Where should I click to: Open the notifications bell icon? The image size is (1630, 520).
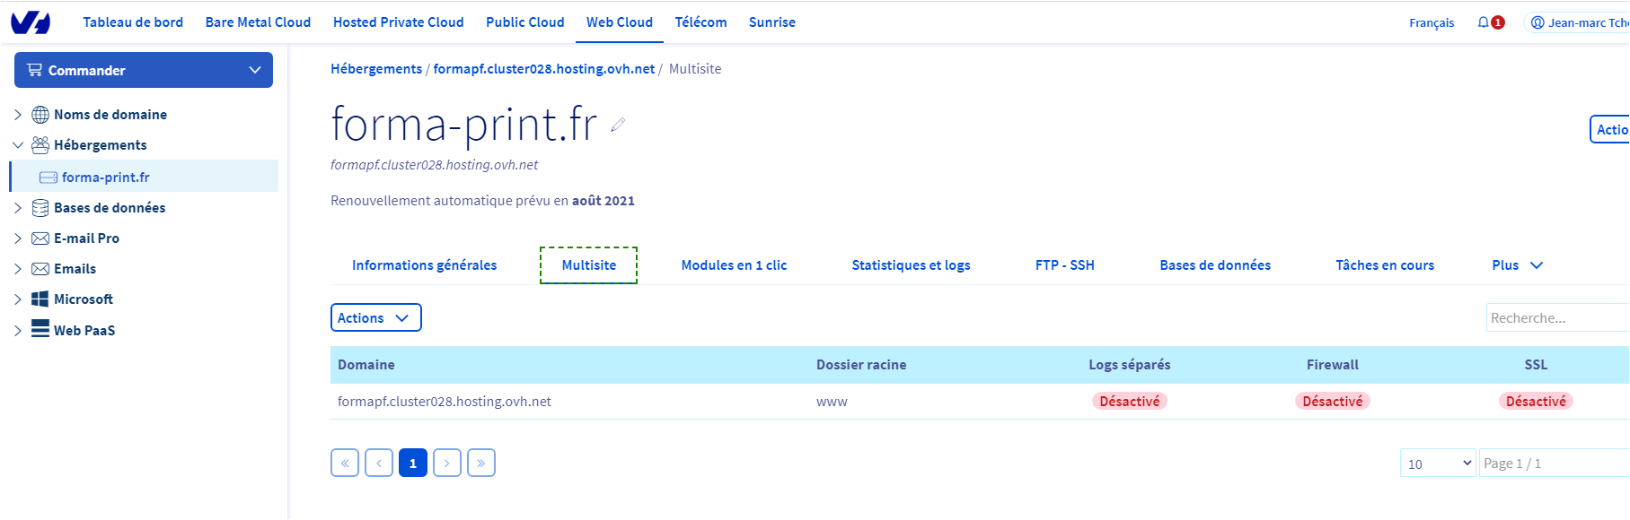coord(1483,22)
